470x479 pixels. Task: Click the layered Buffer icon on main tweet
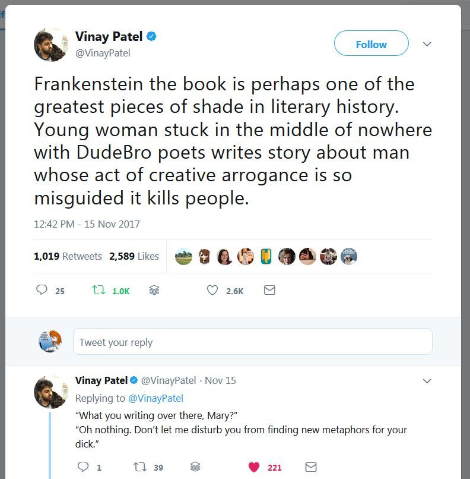tap(154, 290)
